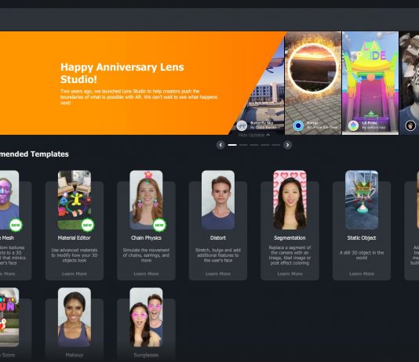Advance to the next banner slide arrow
The image size is (419, 362).
287,145
